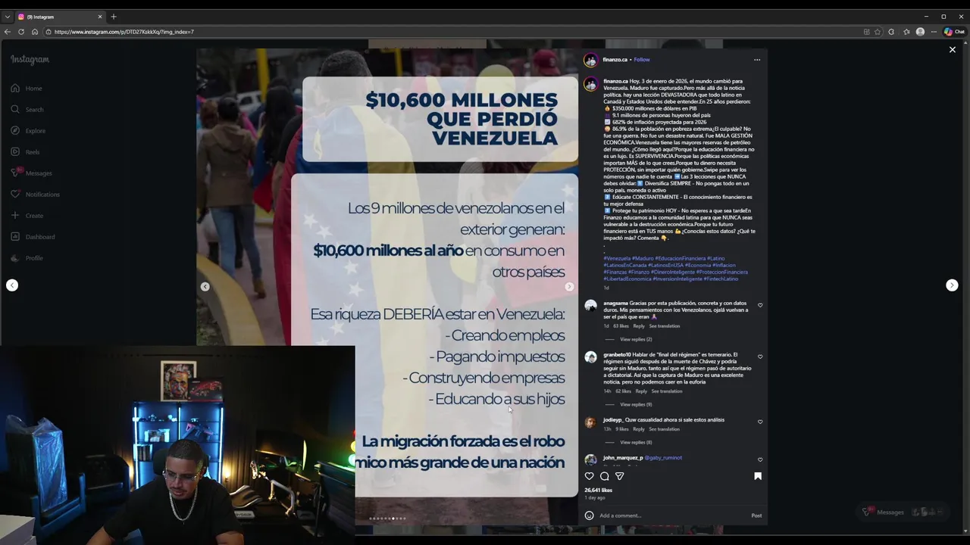Open Copilot Chat in browser
The height and width of the screenshot is (545, 970).
click(954, 32)
